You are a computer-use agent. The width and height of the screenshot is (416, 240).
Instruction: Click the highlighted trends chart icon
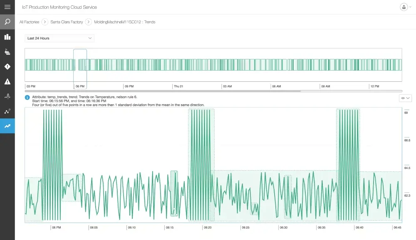coord(7,126)
